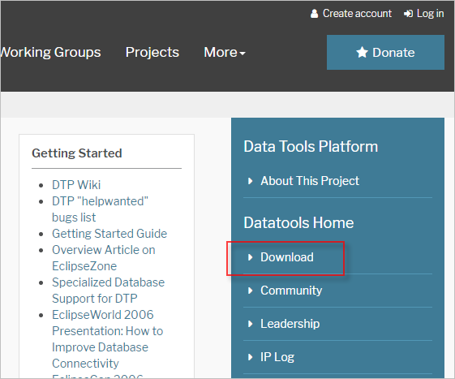Open Specialized Database Support for DTP link
The image size is (455, 379).
108,291
